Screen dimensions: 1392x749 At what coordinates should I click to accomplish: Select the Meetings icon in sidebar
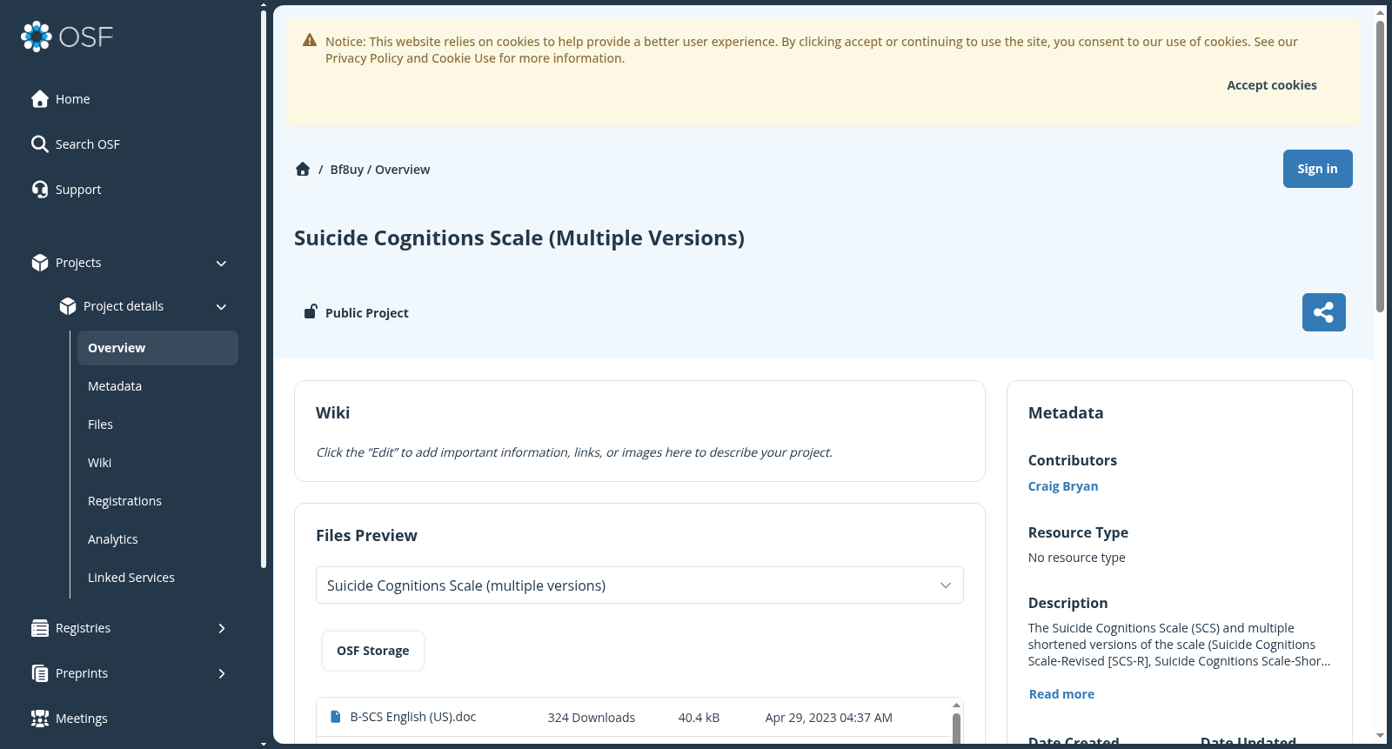(40, 719)
